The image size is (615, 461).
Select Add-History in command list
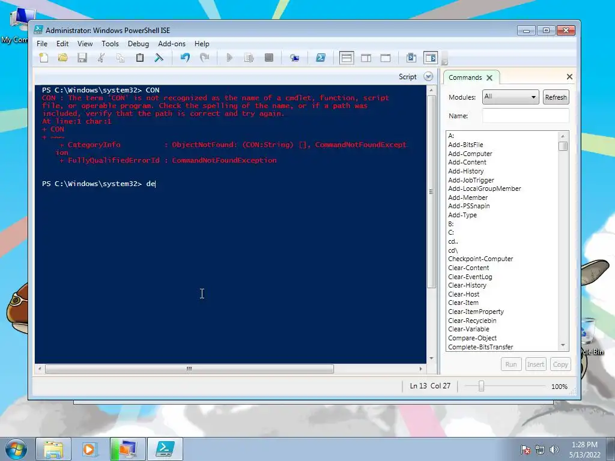pos(466,171)
